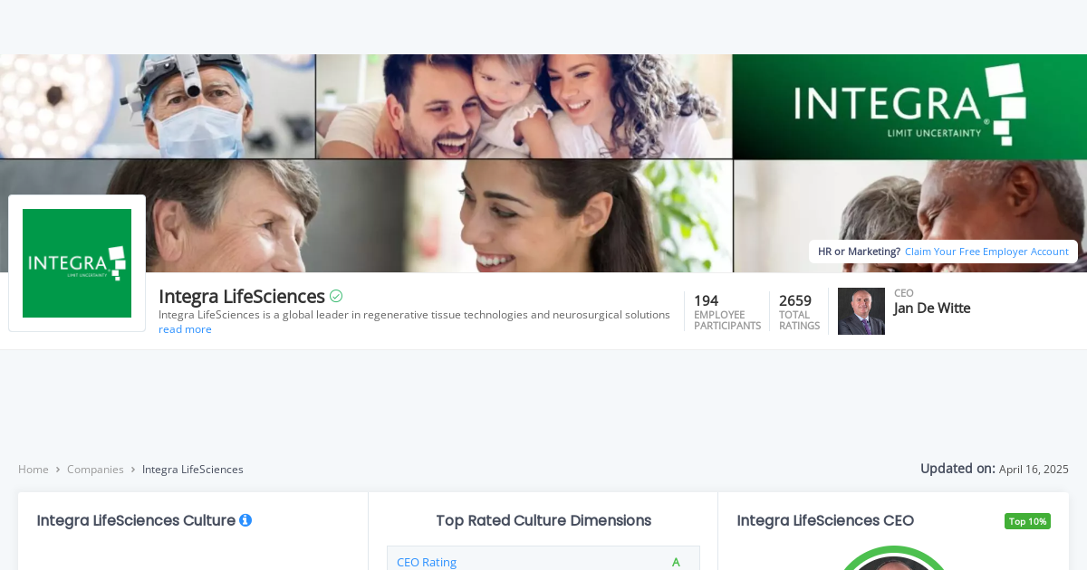Click the 'HR or Marketing?' label

[859, 252]
